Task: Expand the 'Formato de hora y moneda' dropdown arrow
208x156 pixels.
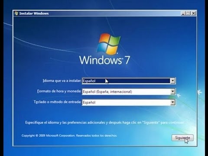Action: pyautogui.click(x=172, y=91)
